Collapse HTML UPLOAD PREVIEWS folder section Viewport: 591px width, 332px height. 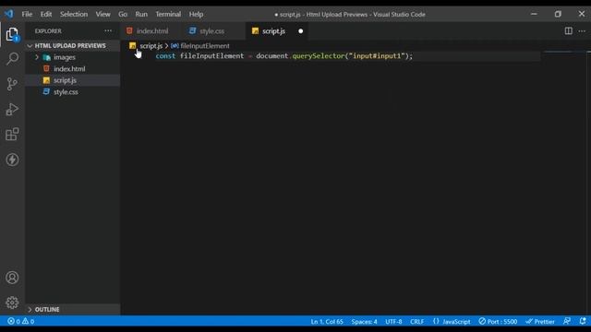tap(72, 45)
